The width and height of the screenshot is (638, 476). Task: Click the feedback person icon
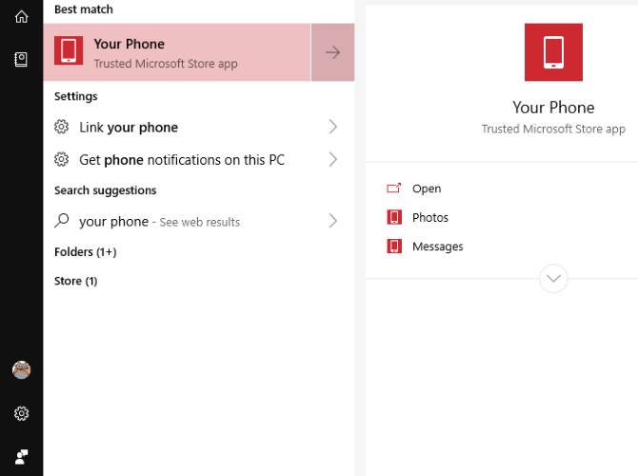point(21,457)
